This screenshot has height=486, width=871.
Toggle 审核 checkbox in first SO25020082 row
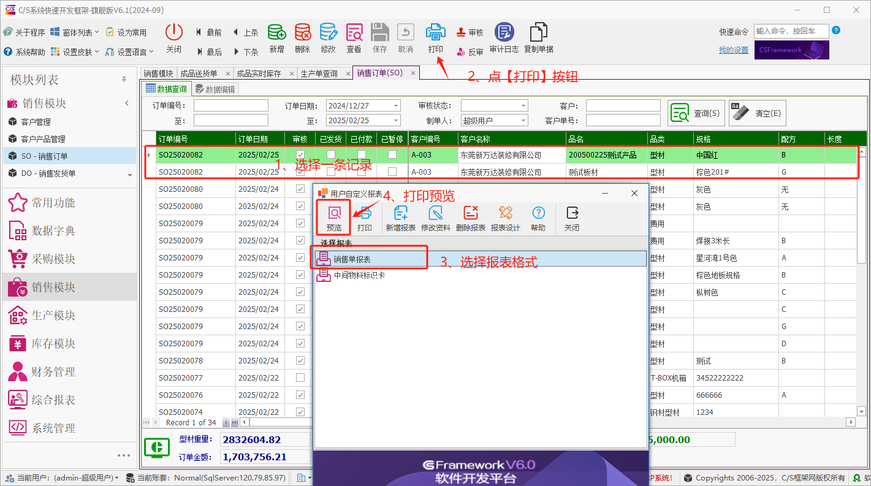pyautogui.click(x=300, y=154)
